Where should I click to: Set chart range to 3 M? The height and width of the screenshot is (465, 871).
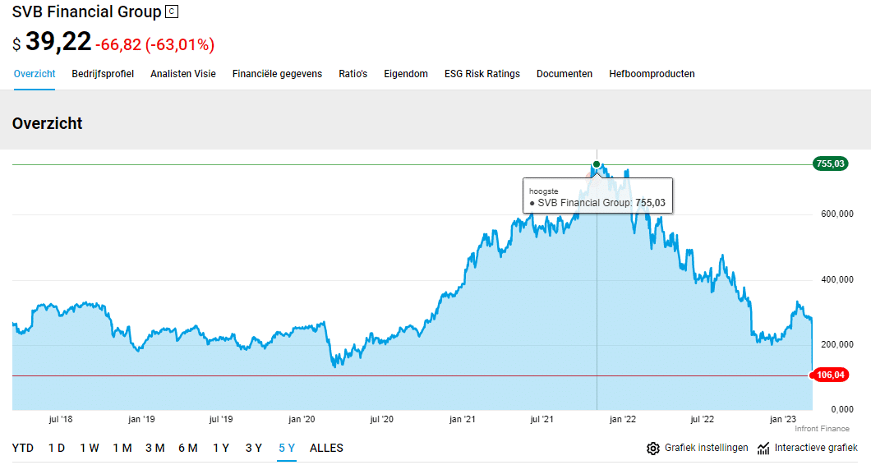(x=155, y=448)
